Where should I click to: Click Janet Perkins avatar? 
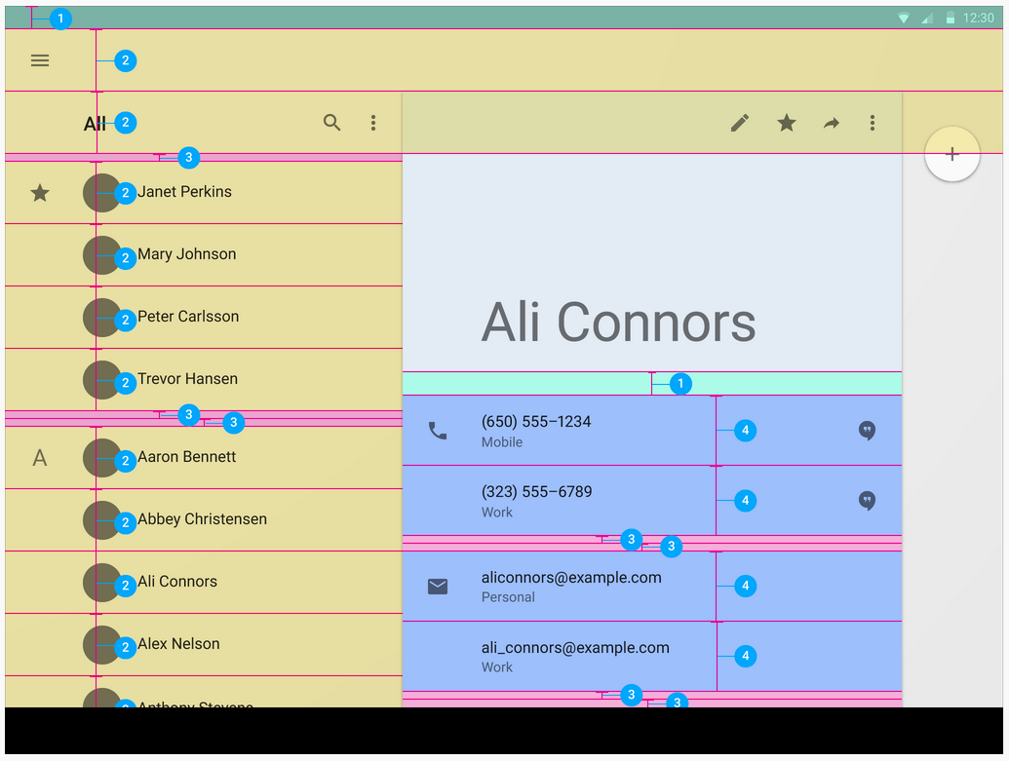102,192
